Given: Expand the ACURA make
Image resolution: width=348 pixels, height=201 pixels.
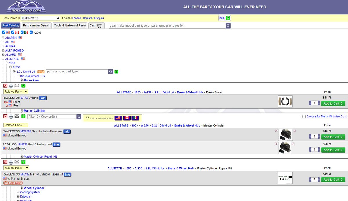Looking at the screenshot, I should coord(3,46).
